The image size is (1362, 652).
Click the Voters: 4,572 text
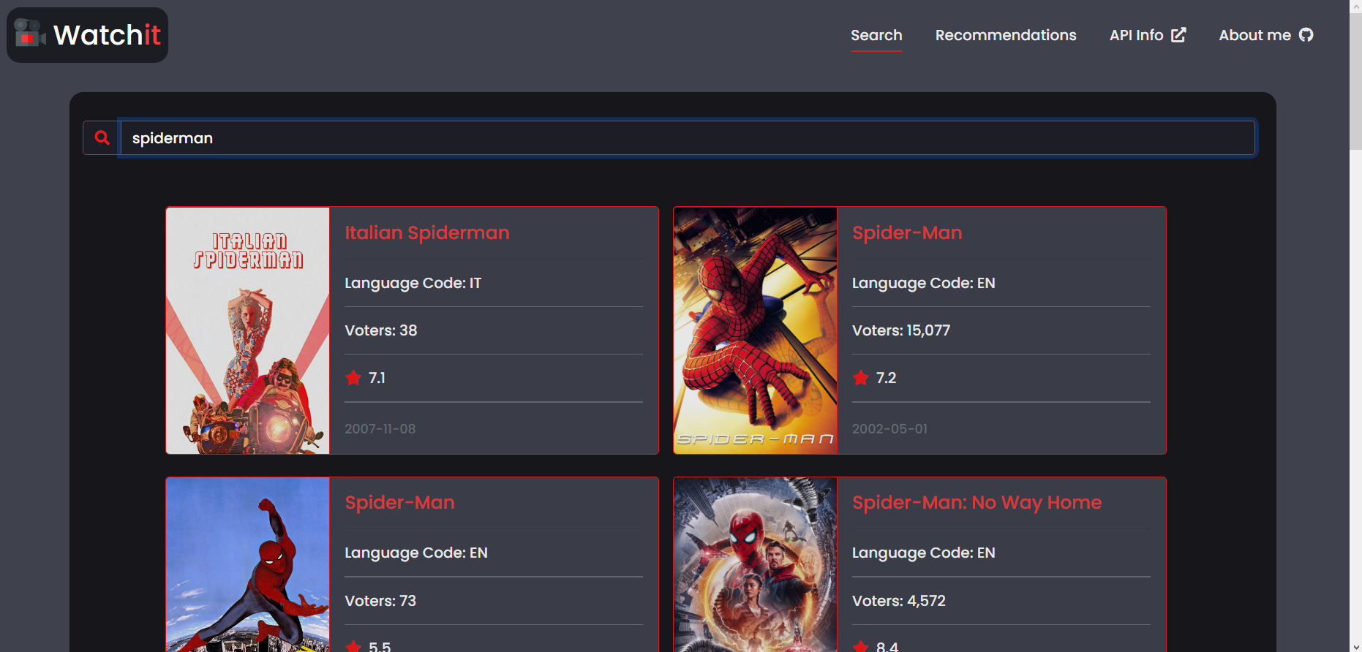[x=899, y=601]
